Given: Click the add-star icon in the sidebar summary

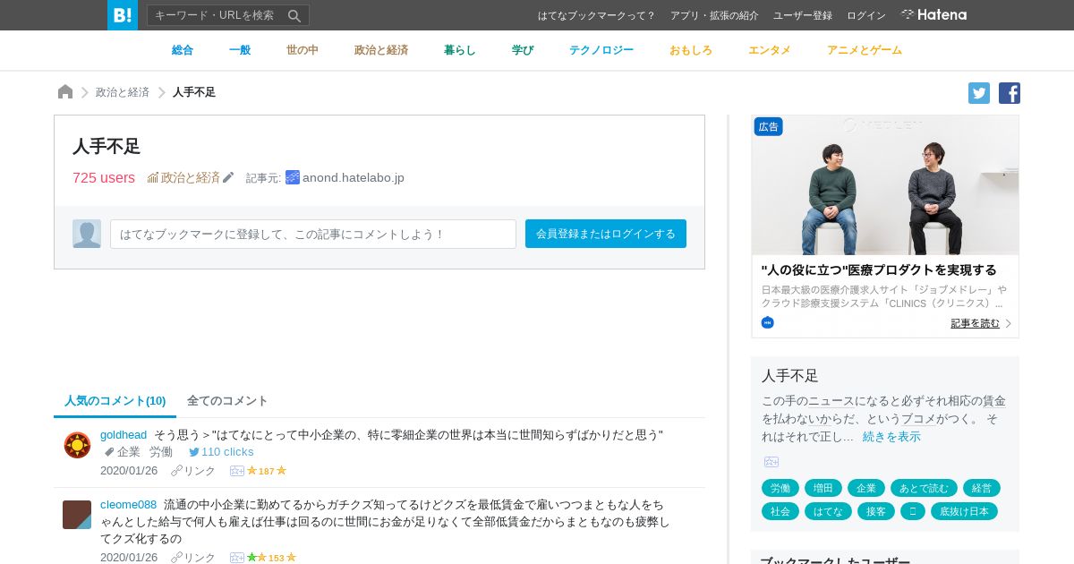Looking at the screenshot, I should [771, 462].
